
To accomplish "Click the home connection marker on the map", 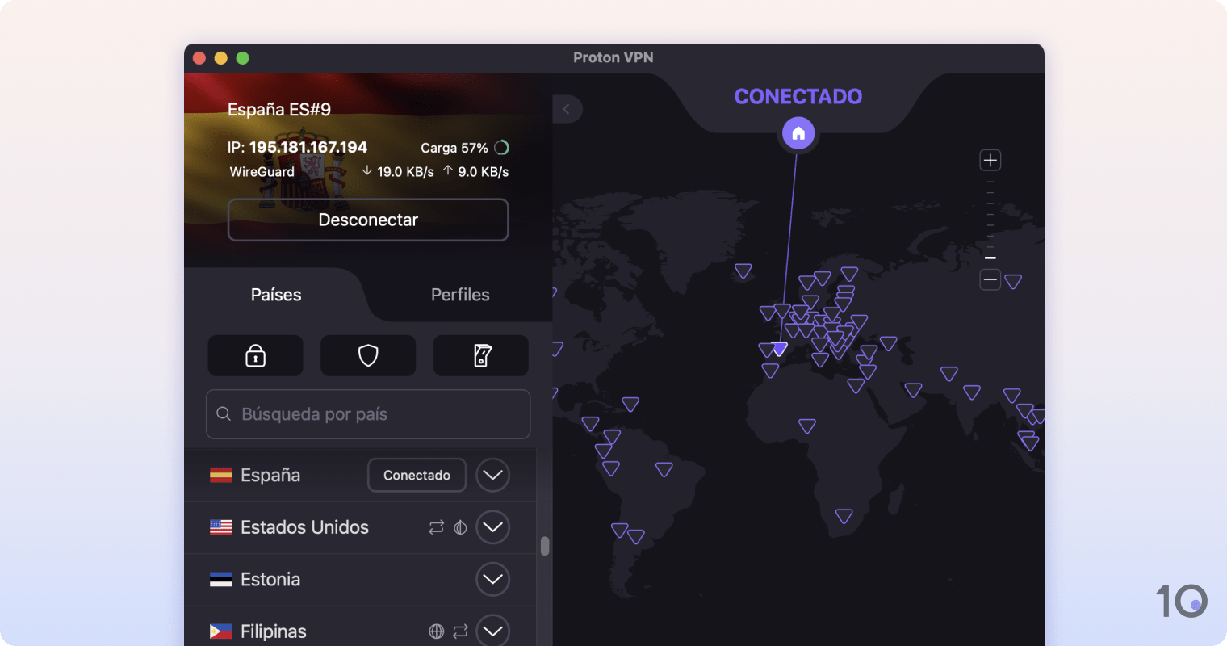I will click(798, 132).
